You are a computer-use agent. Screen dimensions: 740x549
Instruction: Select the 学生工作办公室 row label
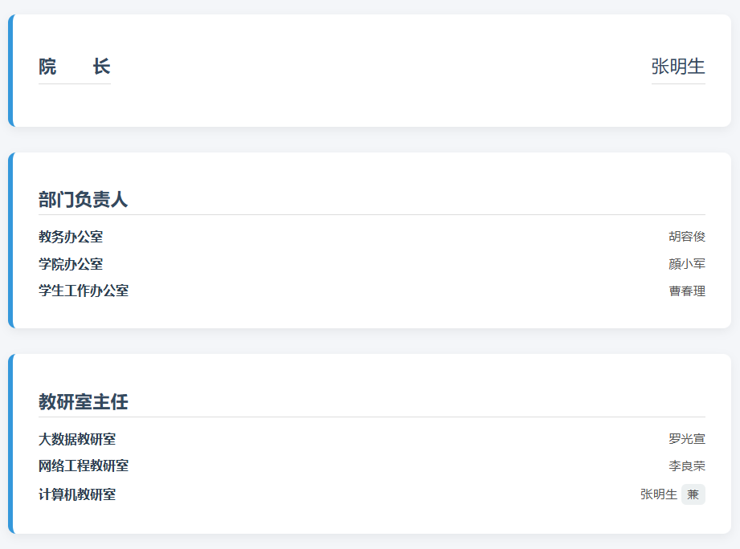click(x=84, y=291)
